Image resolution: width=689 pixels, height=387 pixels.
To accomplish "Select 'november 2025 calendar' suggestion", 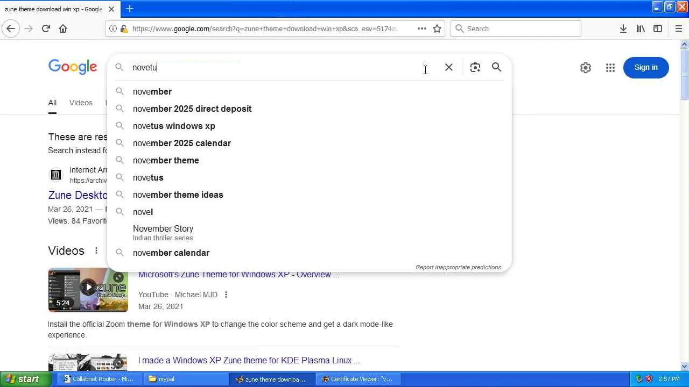I will [310, 143].
